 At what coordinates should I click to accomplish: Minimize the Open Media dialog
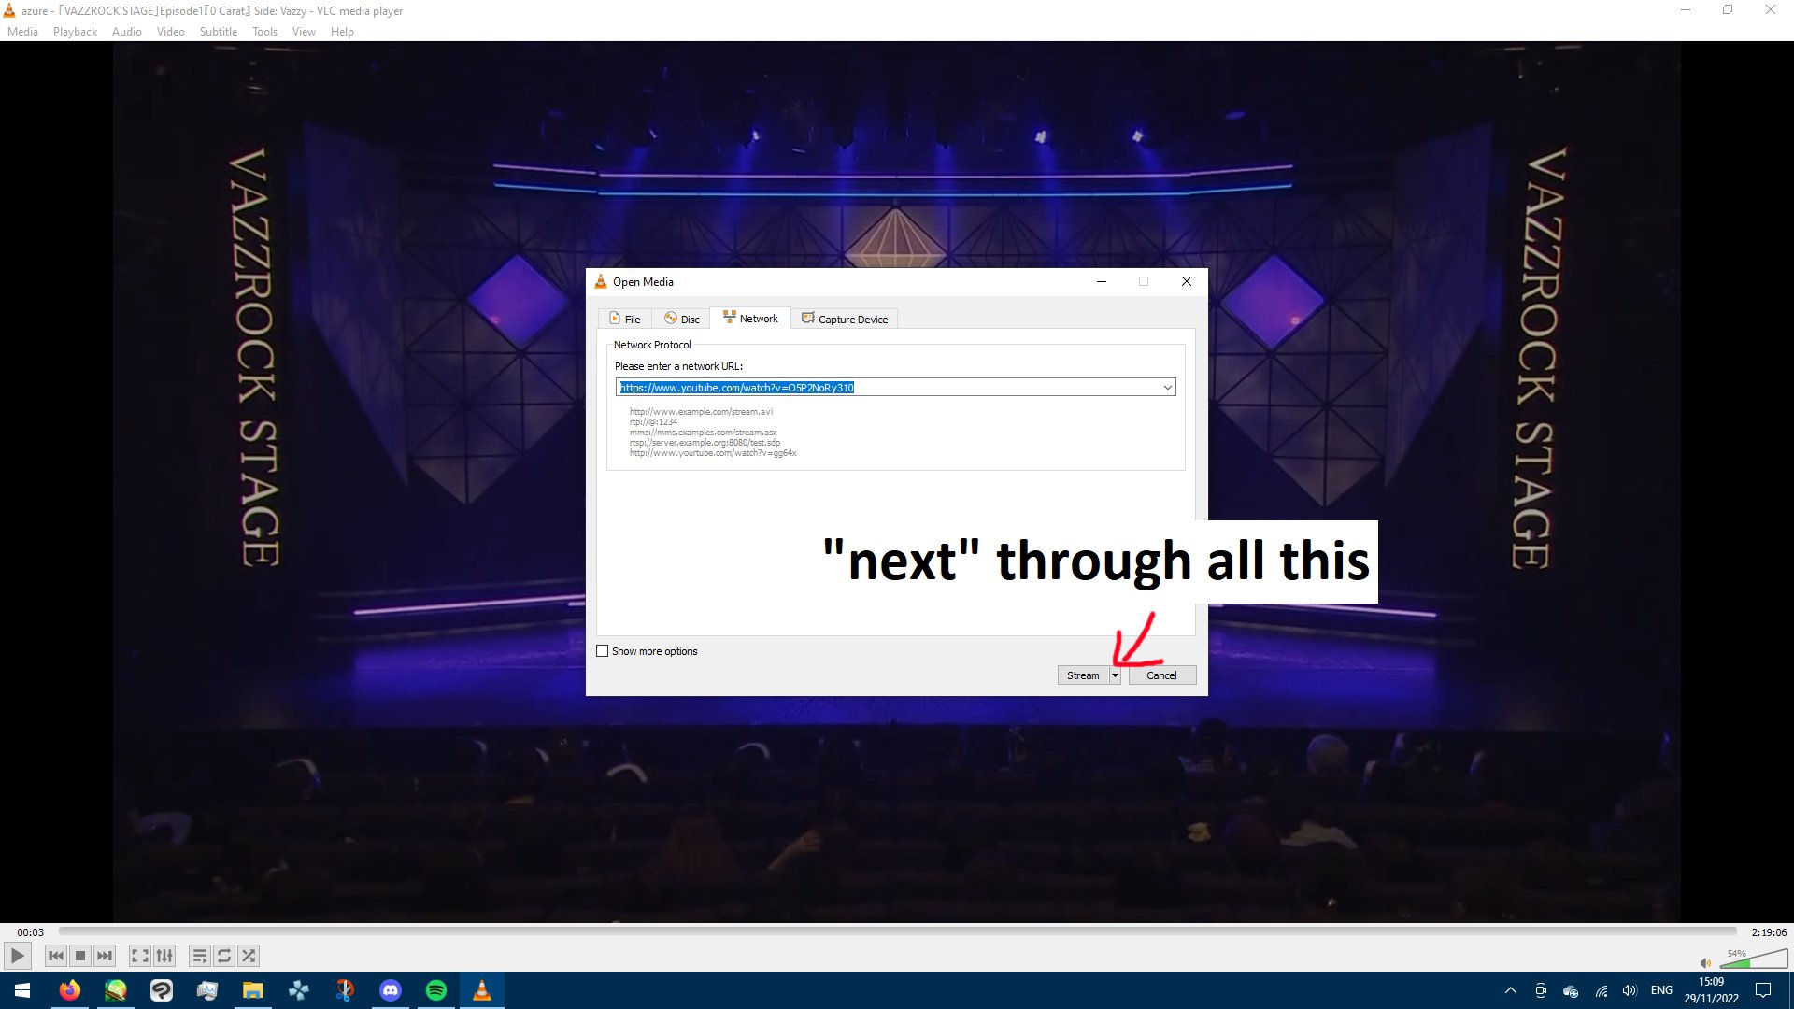point(1102,281)
